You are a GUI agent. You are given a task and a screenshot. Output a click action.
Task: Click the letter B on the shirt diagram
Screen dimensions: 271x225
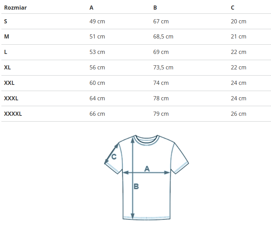click(x=136, y=186)
